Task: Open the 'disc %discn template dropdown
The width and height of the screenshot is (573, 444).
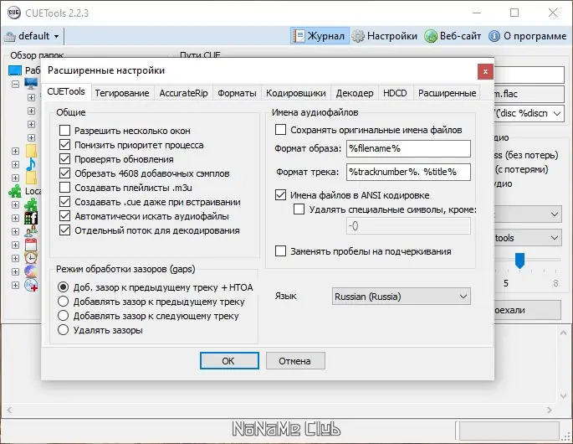Action: pyautogui.click(x=557, y=113)
